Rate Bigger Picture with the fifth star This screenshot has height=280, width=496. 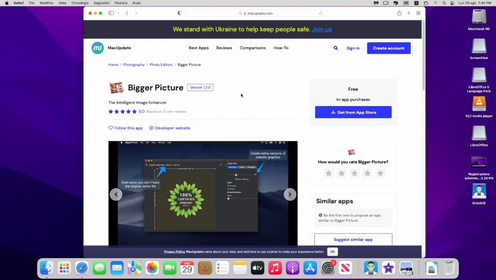click(x=380, y=173)
